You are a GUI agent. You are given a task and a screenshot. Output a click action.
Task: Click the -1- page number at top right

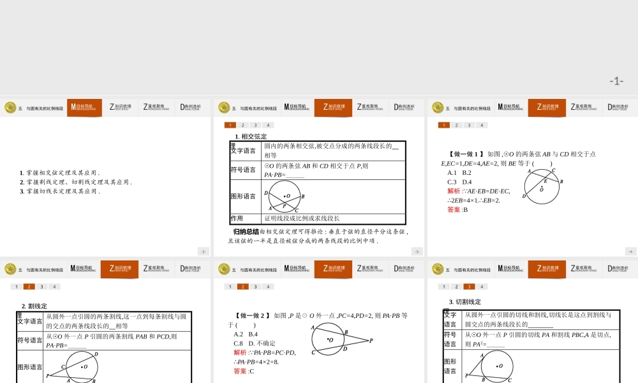click(616, 80)
